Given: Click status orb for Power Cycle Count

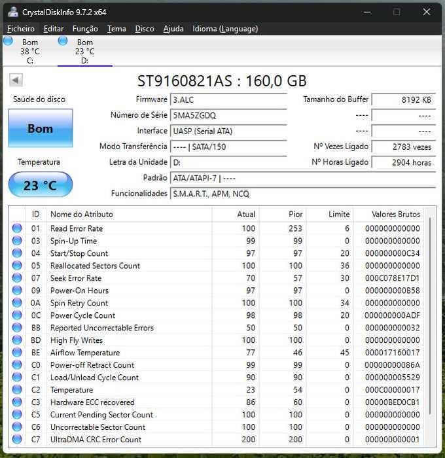Looking at the screenshot, I should 17,315.
